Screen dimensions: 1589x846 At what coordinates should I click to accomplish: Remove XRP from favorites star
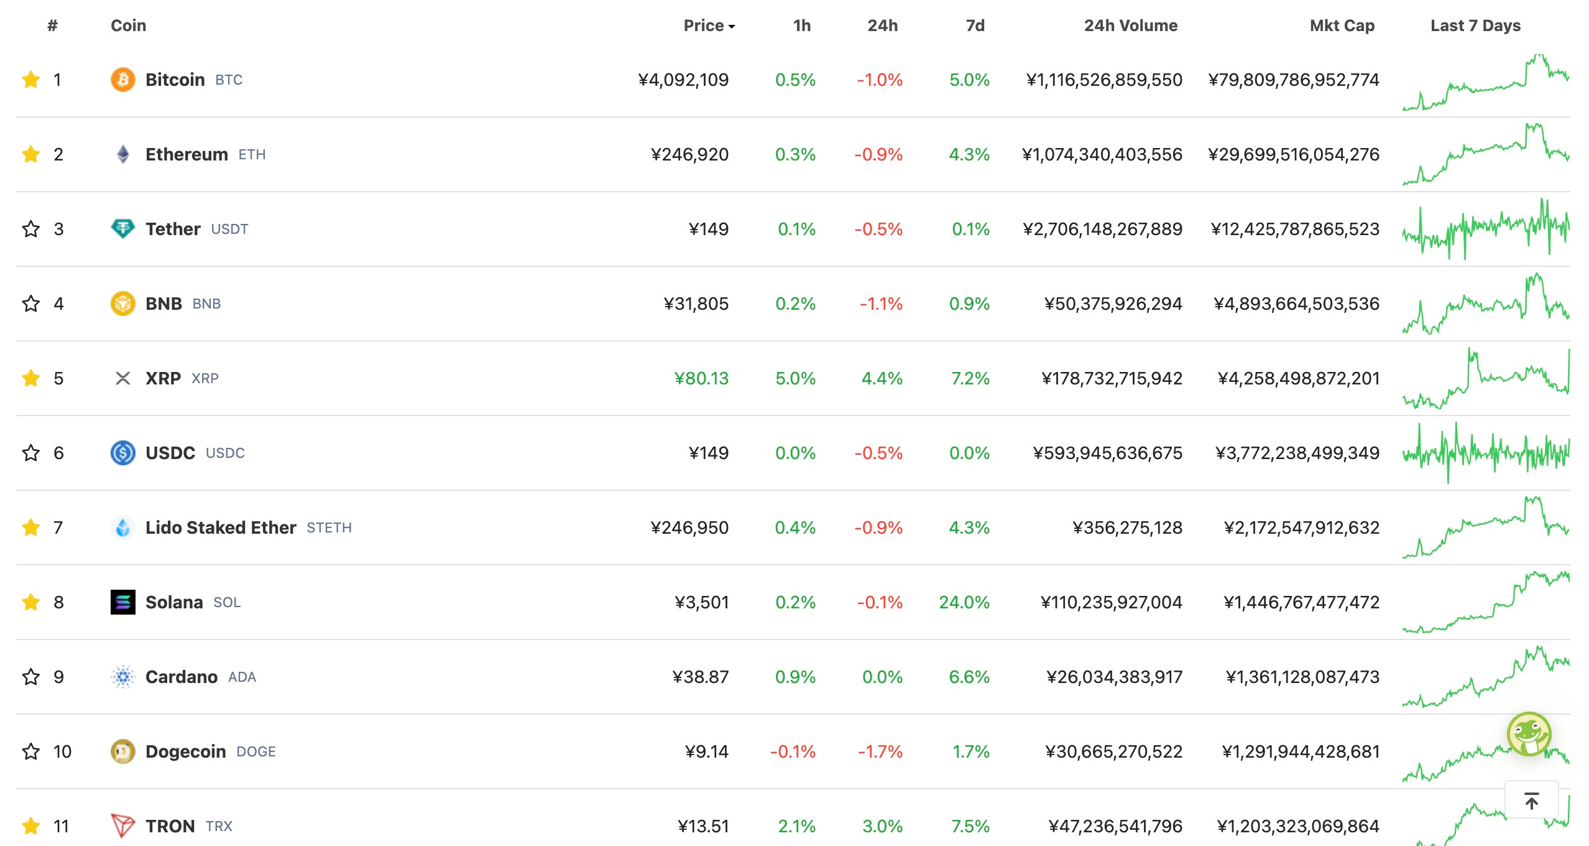point(31,378)
